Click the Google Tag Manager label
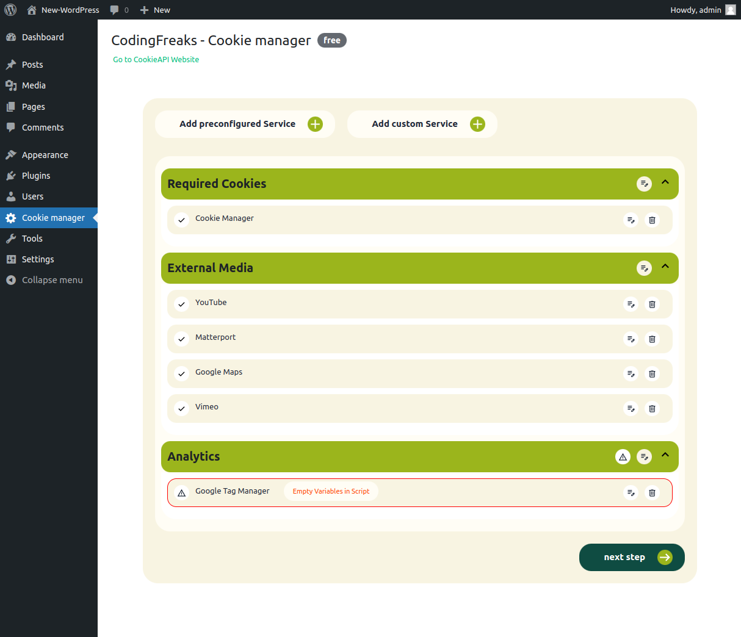 [x=232, y=491]
